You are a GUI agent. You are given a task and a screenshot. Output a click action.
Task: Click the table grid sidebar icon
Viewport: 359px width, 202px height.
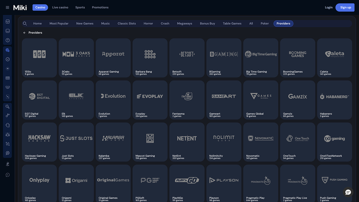coord(8,78)
